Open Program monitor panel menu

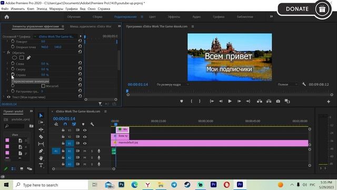[193, 26]
